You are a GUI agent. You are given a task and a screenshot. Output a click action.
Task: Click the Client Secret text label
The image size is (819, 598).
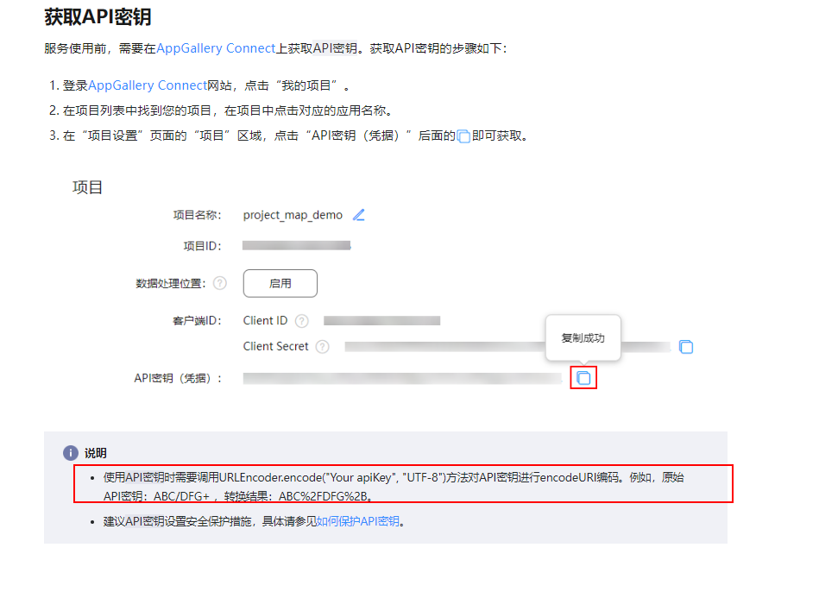click(x=276, y=346)
